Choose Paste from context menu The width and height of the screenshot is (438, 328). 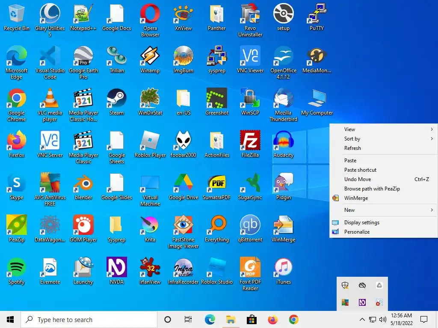tap(384, 161)
